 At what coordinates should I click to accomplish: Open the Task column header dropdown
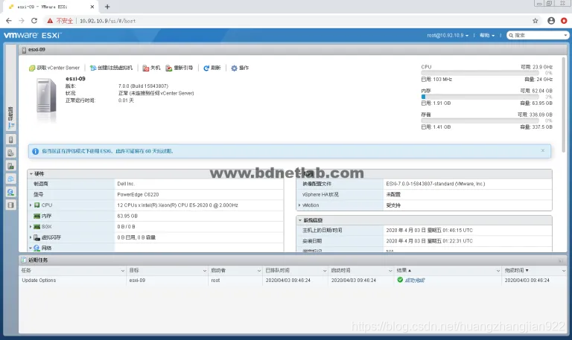(123, 271)
